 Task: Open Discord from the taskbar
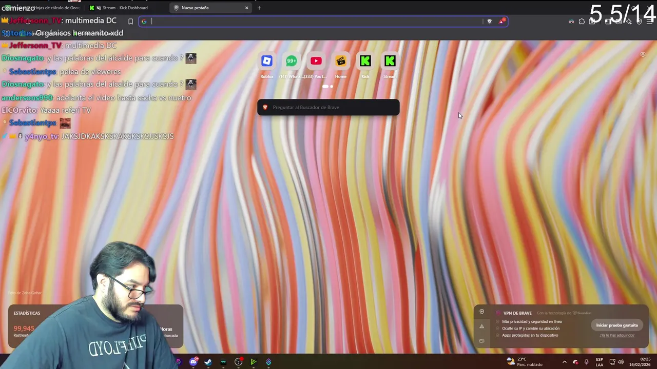[194, 362]
